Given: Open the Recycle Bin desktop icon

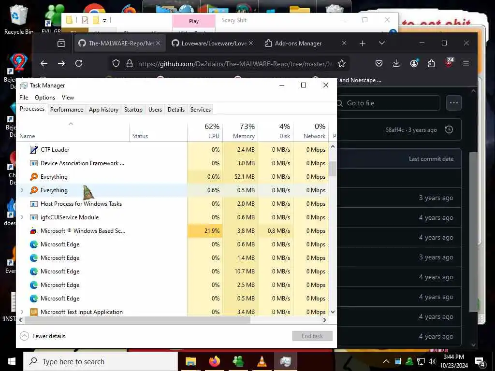Looking at the screenshot, I should click(18, 19).
